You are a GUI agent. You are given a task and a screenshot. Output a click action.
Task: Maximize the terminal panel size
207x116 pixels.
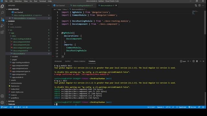(x=201, y=61)
